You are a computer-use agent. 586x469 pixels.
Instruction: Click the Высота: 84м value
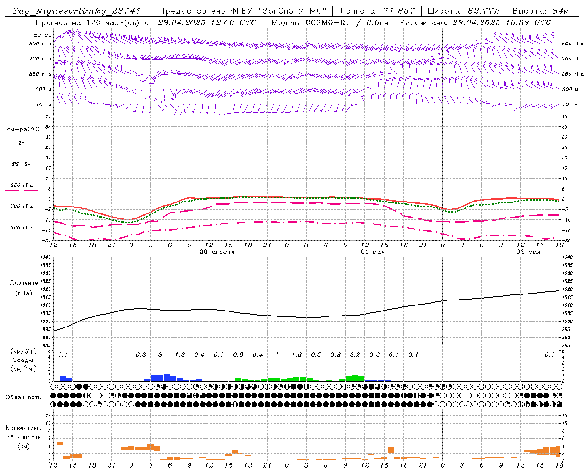(541, 11)
